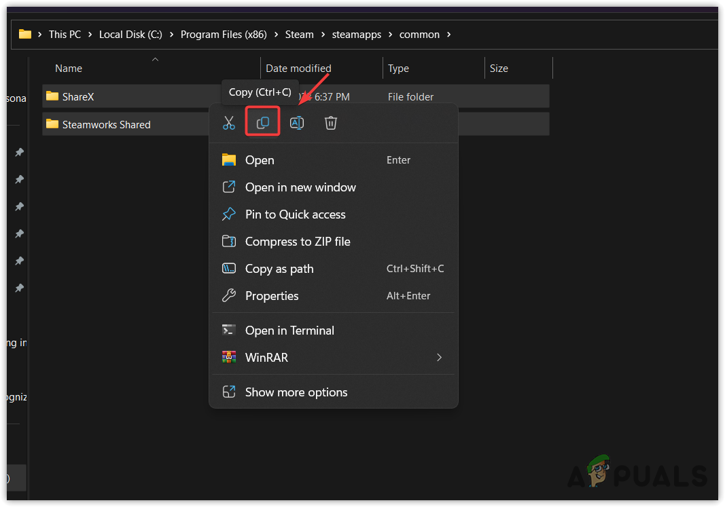Sort files by Name column header

point(69,69)
